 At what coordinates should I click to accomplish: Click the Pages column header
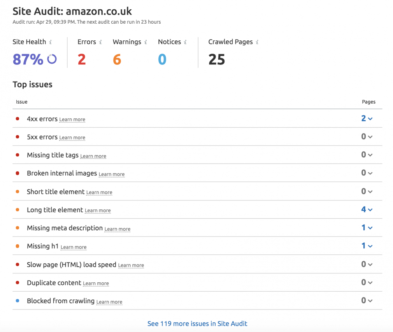[x=368, y=102]
